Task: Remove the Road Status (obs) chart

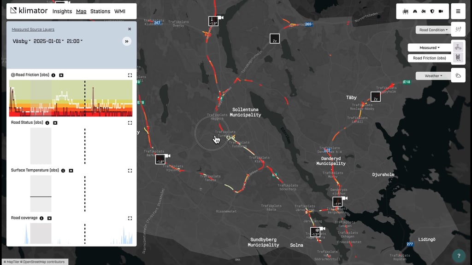Action: [x=55, y=123]
